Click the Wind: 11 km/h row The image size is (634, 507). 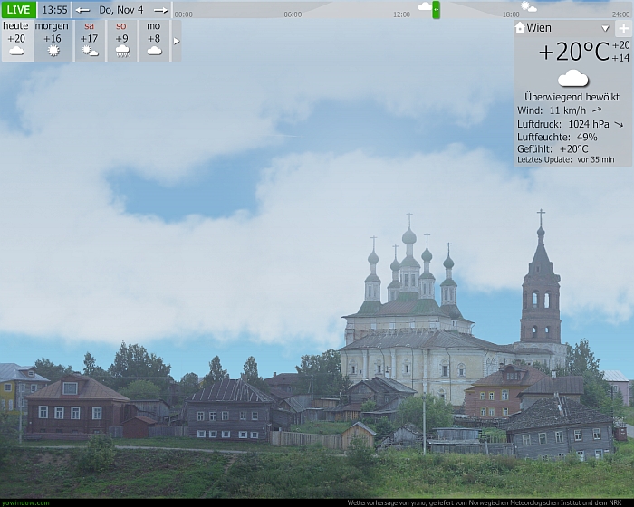tap(560, 110)
